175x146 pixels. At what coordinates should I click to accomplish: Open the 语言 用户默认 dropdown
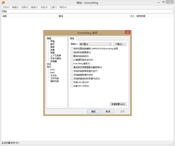tap(95, 44)
